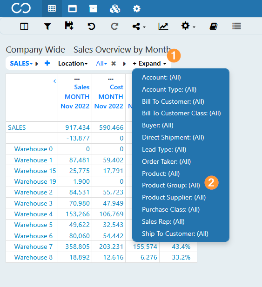Click the filter funnel icon
262x287 pixels.
coord(47,27)
